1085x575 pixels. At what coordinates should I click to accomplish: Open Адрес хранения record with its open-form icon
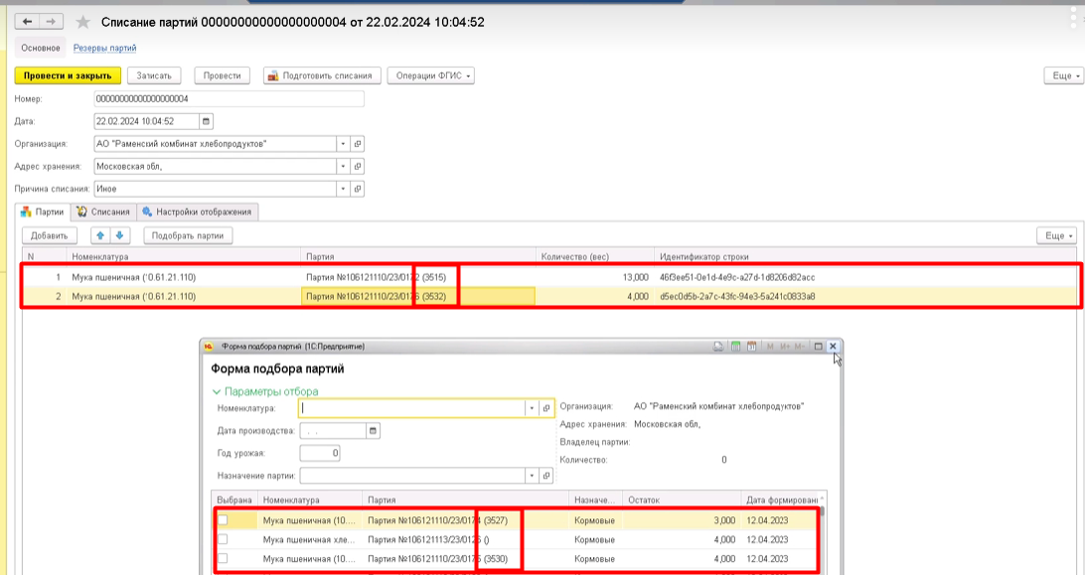point(358,166)
